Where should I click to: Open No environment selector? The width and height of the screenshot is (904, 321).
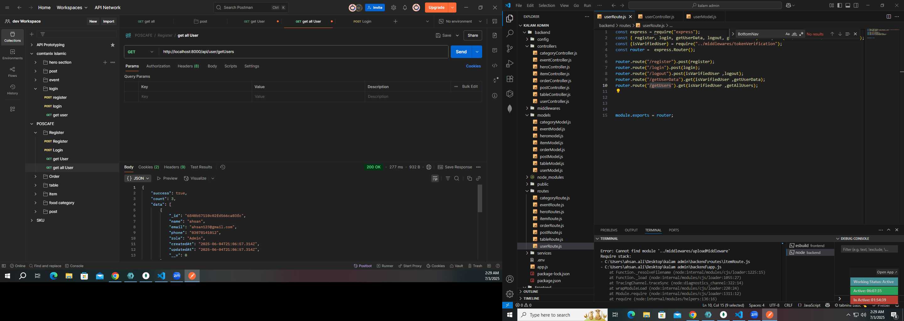coord(460,21)
